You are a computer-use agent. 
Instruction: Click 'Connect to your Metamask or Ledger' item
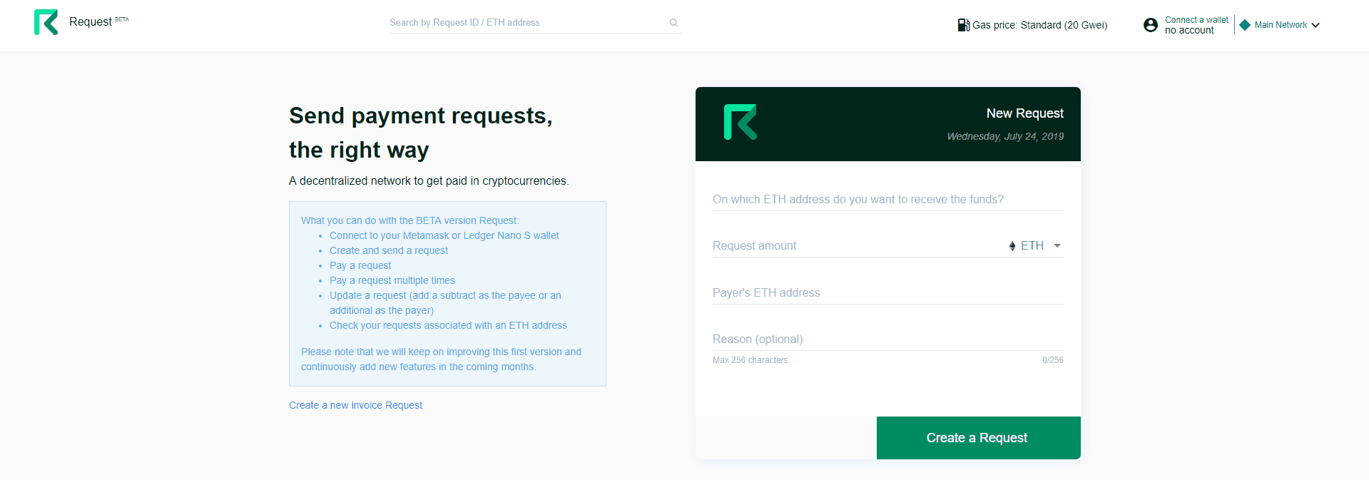click(444, 235)
